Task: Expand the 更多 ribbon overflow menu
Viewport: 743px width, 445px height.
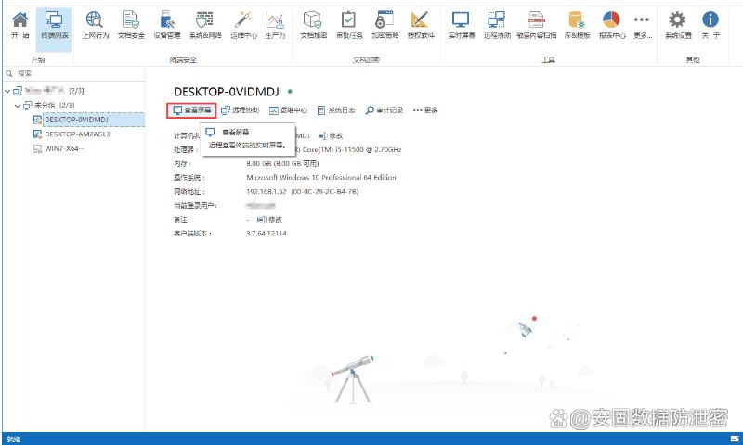Action: click(x=642, y=24)
